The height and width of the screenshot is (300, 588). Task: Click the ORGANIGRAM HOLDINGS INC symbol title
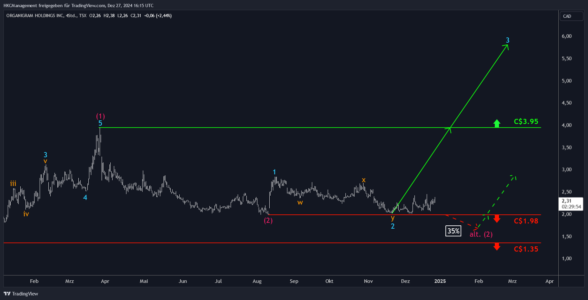click(35, 16)
